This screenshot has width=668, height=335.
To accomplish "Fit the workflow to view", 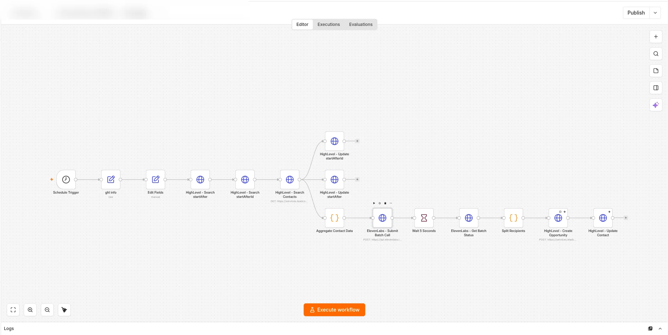I will pyautogui.click(x=13, y=310).
